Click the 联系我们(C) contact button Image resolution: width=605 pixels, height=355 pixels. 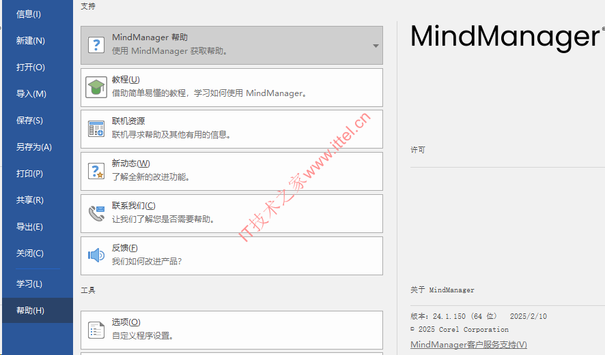(x=231, y=214)
